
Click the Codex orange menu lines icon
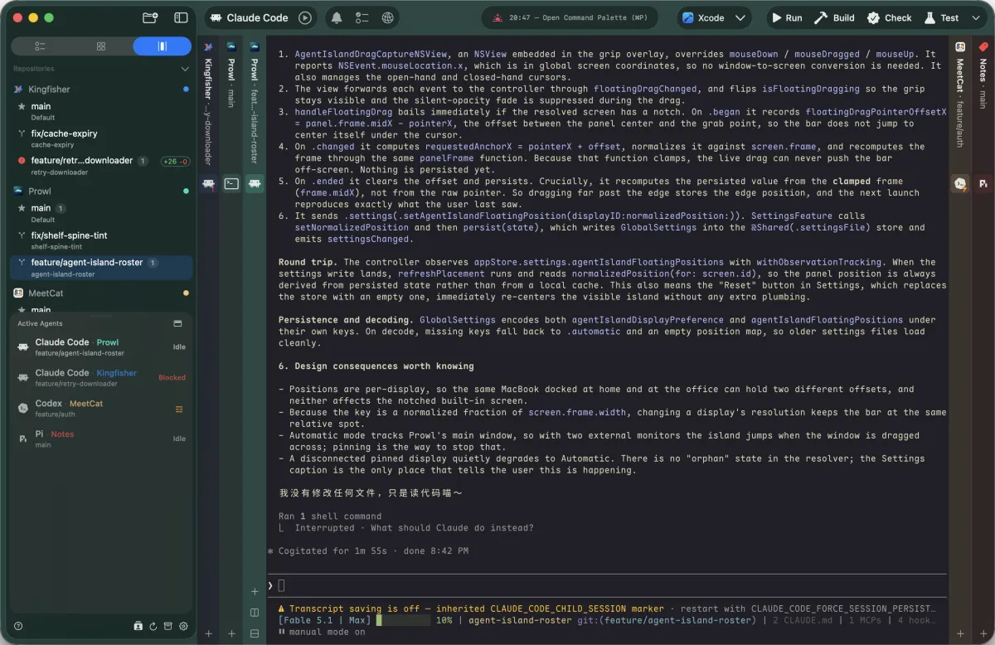point(179,409)
